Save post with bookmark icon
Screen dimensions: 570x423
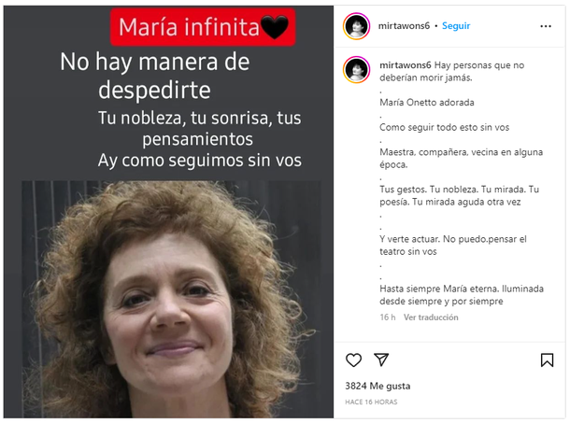pyautogui.click(x=547, y=360)
